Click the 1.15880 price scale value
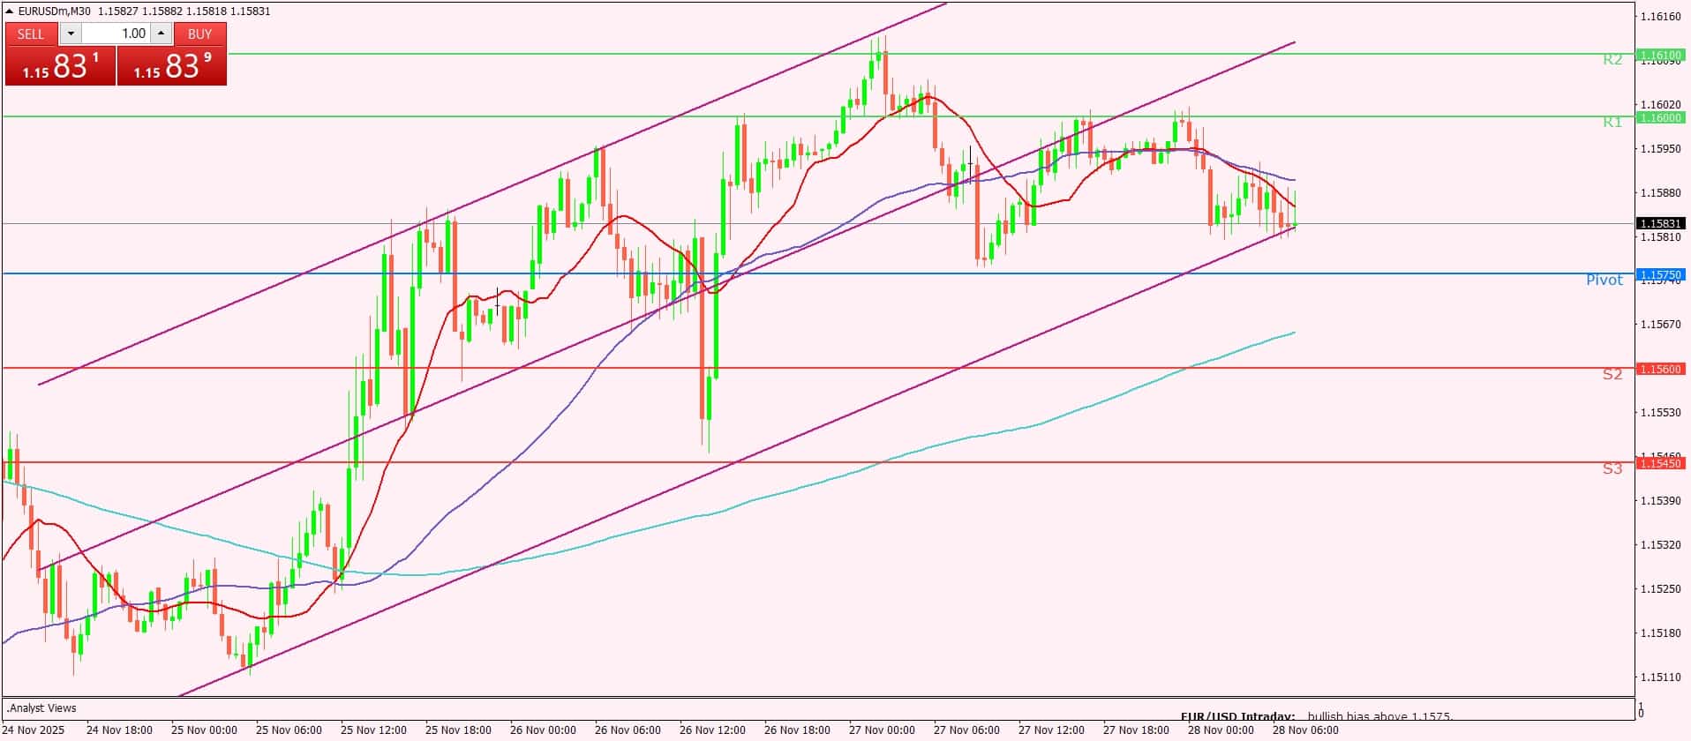This screenshot has height=741, width=1691. 1659,192
